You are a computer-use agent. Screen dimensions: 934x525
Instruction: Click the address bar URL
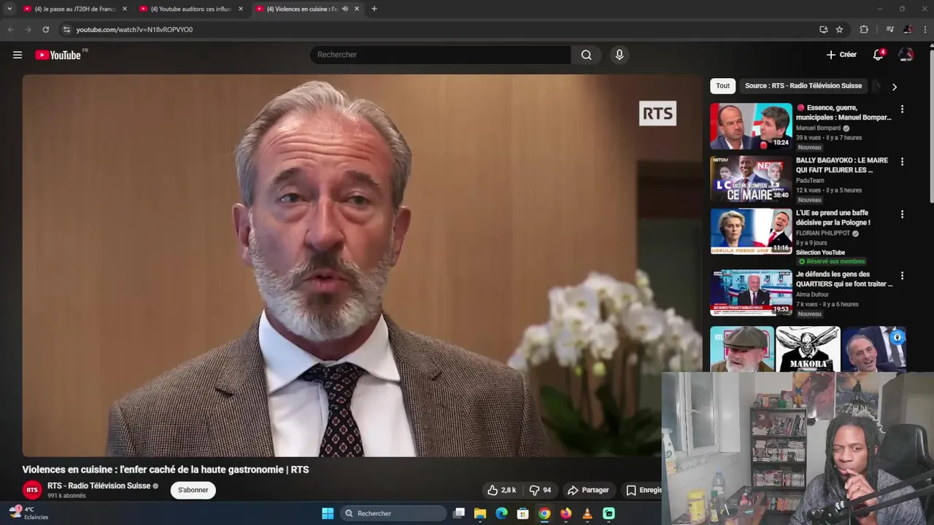(x=134, y=30)
